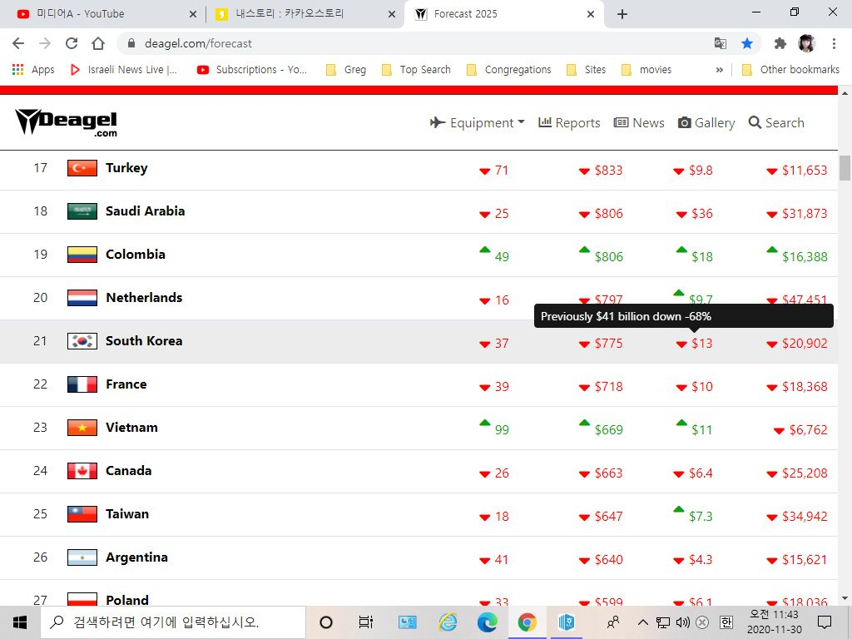Reload the page
The height and width of the screenshot is (639, 852).
click(x=72, y=43)
